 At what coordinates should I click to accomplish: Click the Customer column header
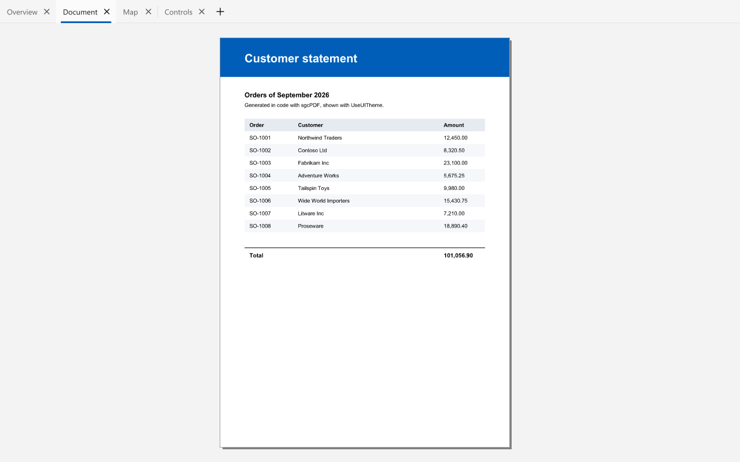[x=310, y=125]
